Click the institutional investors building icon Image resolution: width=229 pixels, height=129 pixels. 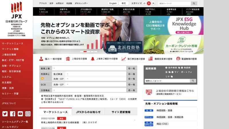[x=151, y=59]
